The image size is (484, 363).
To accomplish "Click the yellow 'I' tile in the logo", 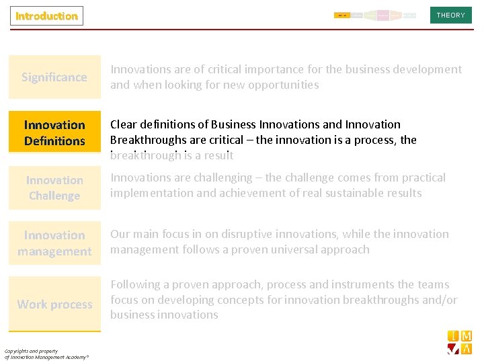I will click(x=453, y=336).
